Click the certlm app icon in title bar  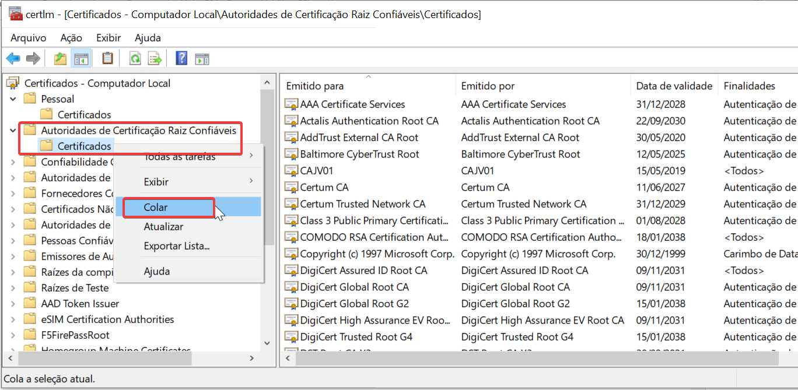[x=16, y=13]
